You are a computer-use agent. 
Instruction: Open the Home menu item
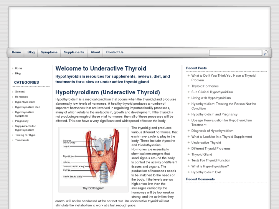[x=17, y=52]
